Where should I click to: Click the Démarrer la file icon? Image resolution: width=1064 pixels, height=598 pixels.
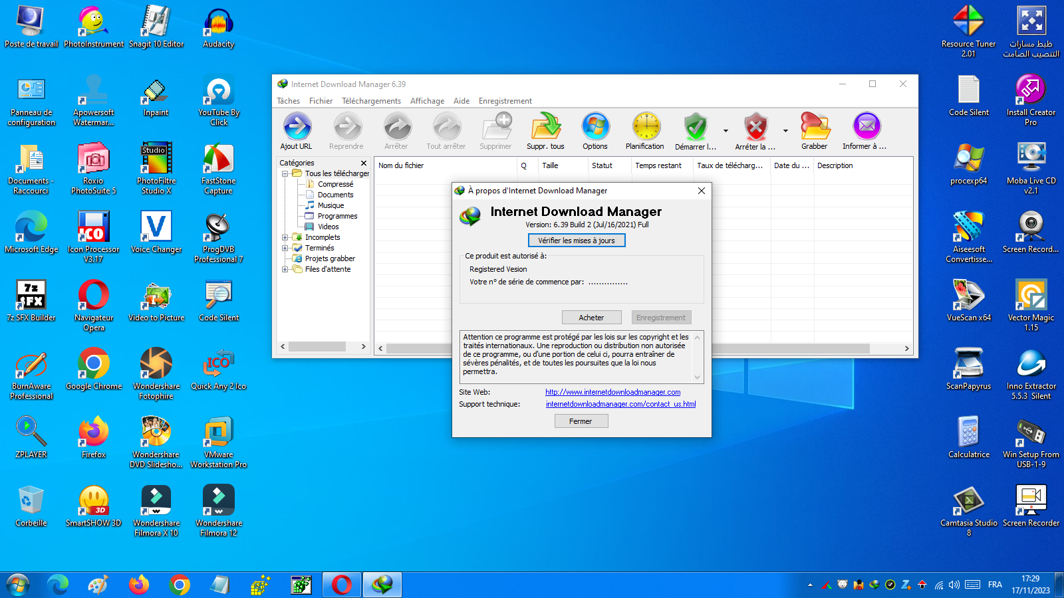(696, 131)
